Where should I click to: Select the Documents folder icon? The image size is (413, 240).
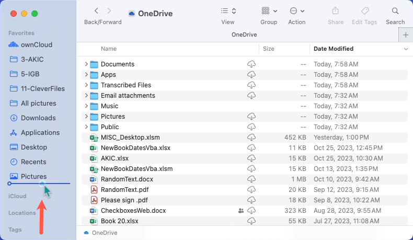coord(94,64)
